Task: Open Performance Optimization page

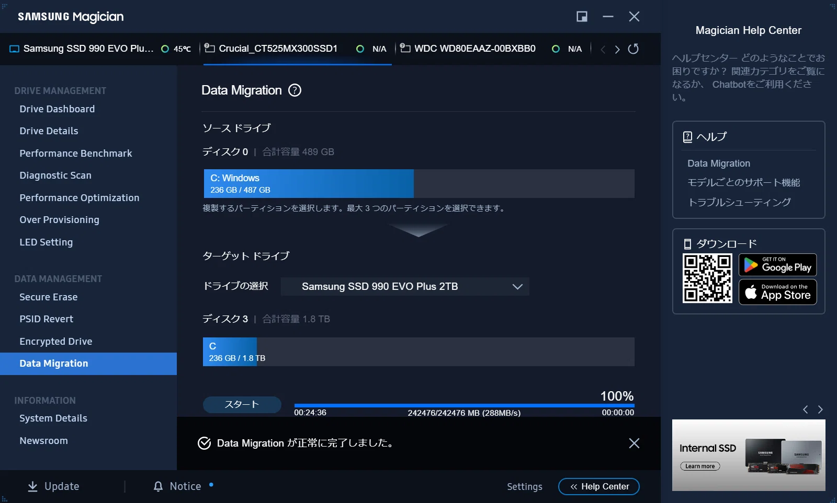Action: tap(79, 198)
